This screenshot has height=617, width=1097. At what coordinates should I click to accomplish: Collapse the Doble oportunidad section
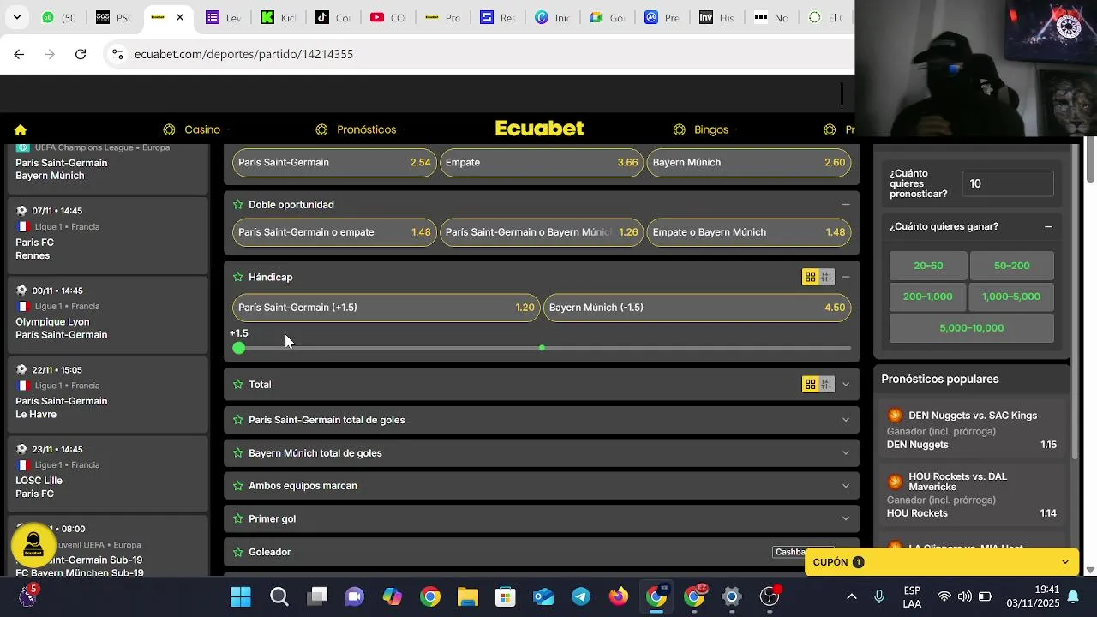(x=846, y=205)
